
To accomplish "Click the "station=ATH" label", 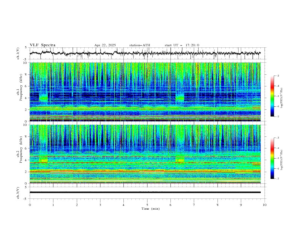I will pos(140,45).
